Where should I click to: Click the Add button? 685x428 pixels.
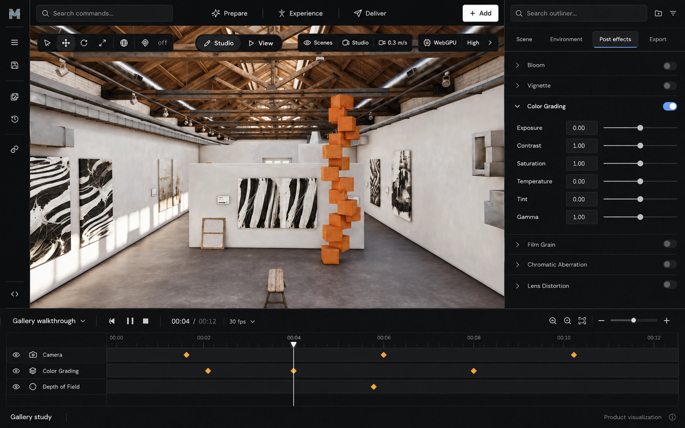pyautogui.click(x=480, y=13)
